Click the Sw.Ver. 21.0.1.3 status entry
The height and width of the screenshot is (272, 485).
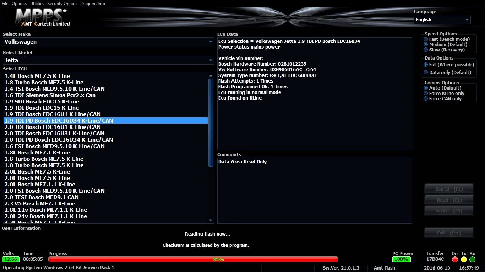(x=341, y=268)
